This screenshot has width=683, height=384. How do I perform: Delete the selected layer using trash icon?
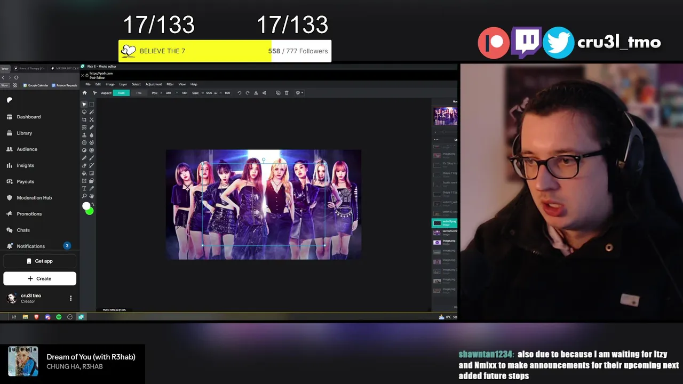click(287, 93)
